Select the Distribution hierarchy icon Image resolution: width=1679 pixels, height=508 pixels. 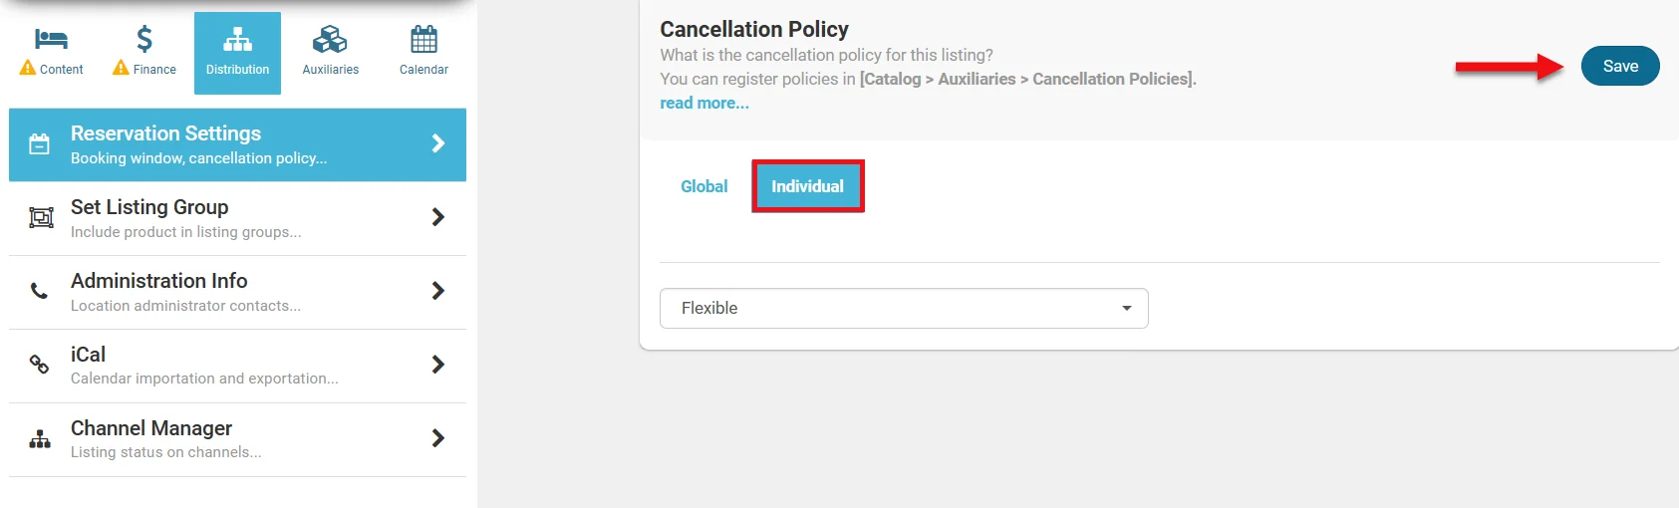tap(237, 40)
